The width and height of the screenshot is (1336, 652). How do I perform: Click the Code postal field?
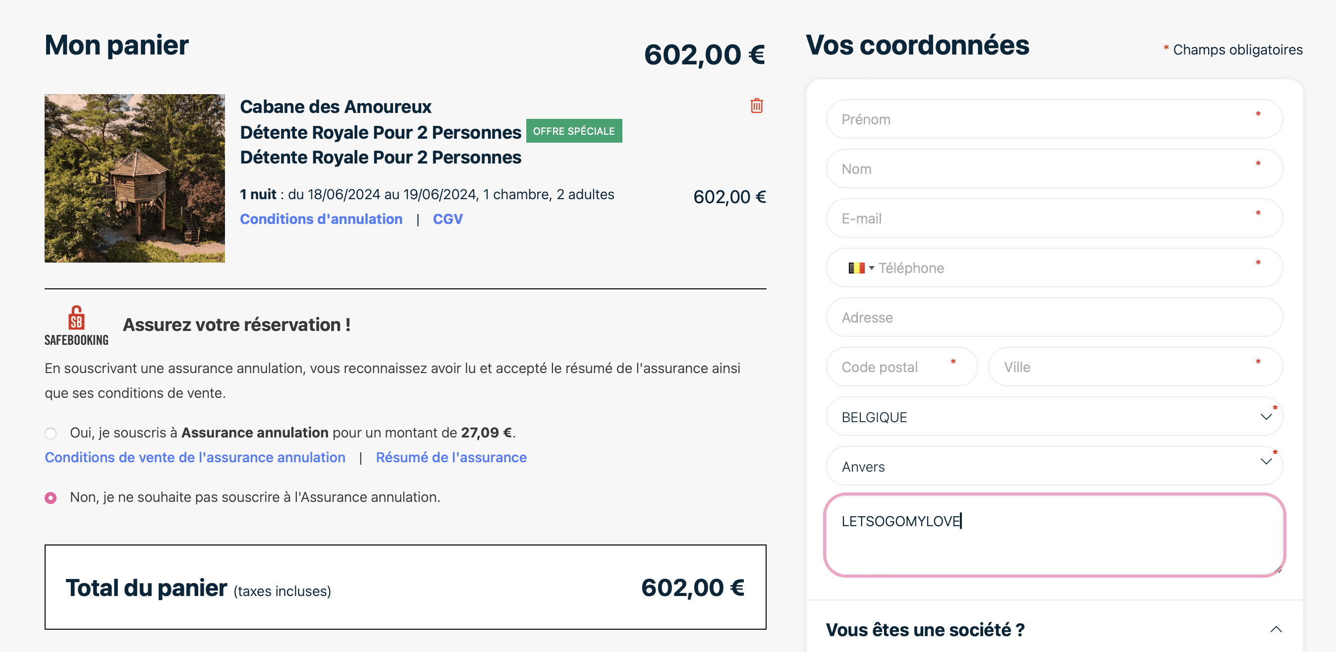click(x=901, y=367)
